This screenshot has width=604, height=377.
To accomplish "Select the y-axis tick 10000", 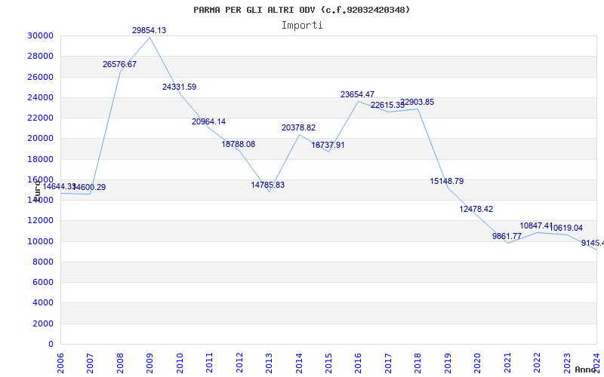I will coord(41,241).
